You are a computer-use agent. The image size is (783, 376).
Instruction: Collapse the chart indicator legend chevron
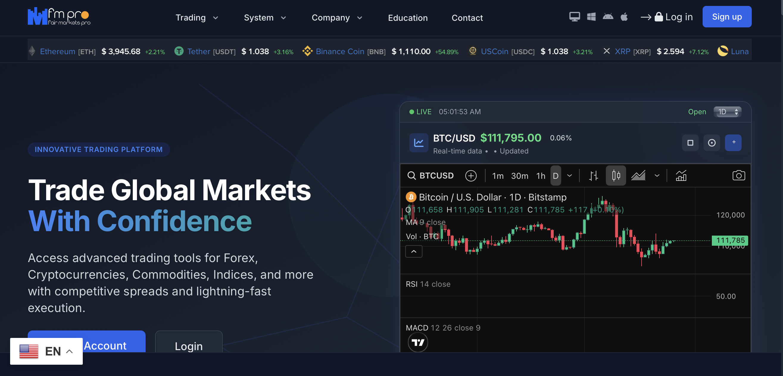pyautogui.click(x=414, y=251)
